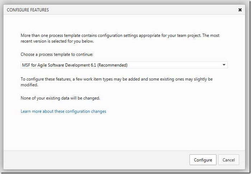Image resolution: width=251 pixels, height=174 pixels.
Task: Open the MSF for Agile template combo box
Action: pos(124,65)
